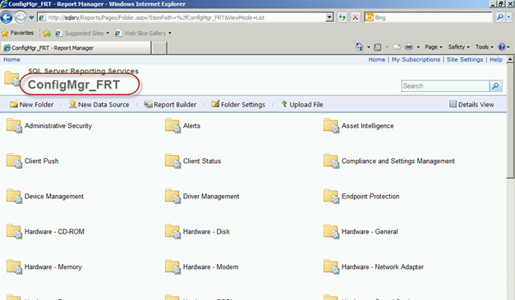Open the Administrative Security folder
Viewport: 515px width, 300px height.
click(x=58, y=125)
